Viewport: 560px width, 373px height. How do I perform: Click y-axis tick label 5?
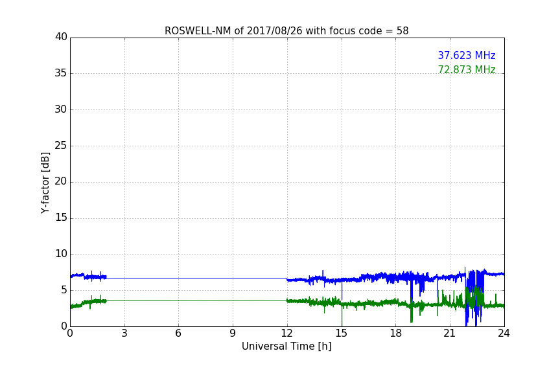[x=64, y=290]
